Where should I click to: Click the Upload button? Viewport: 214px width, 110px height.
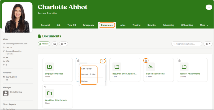(x=44, y=44)
